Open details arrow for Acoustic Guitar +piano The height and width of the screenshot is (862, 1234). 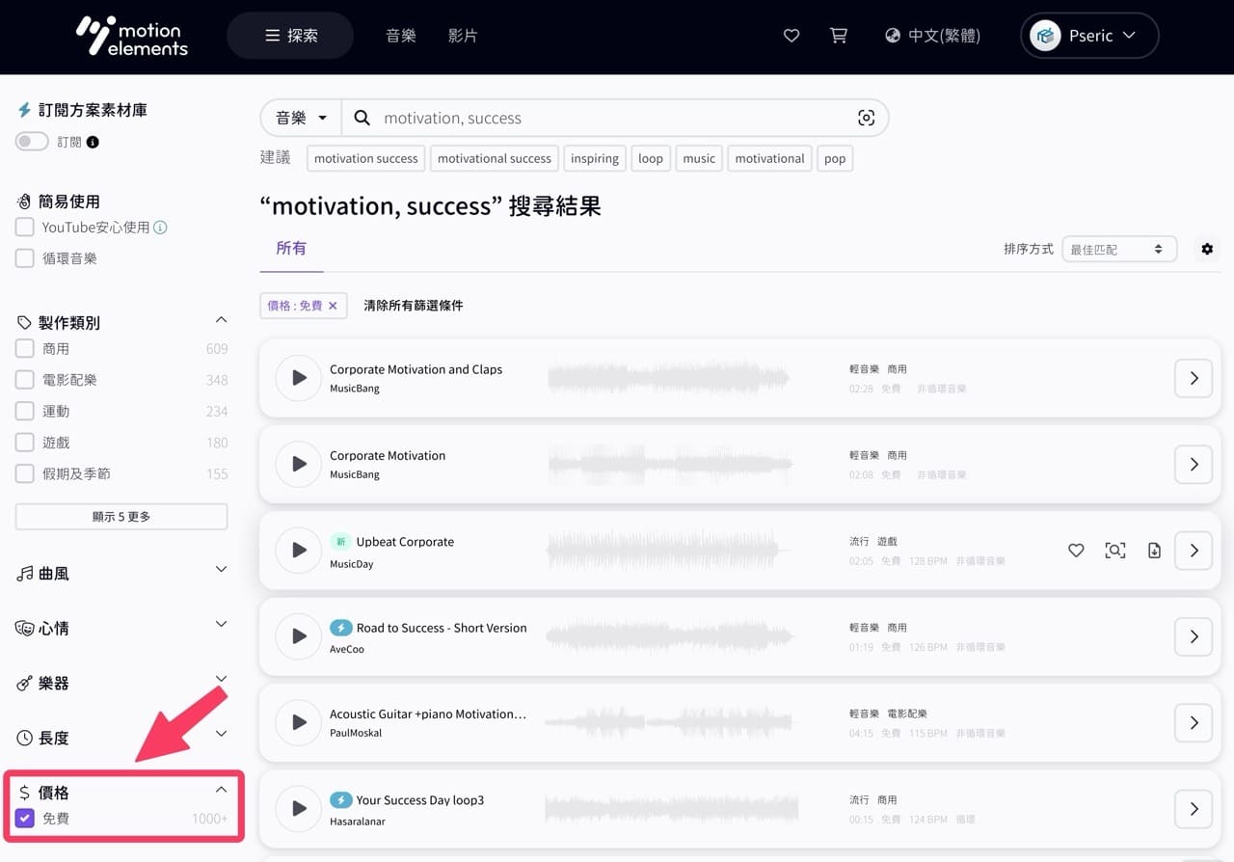point(1194,722)
